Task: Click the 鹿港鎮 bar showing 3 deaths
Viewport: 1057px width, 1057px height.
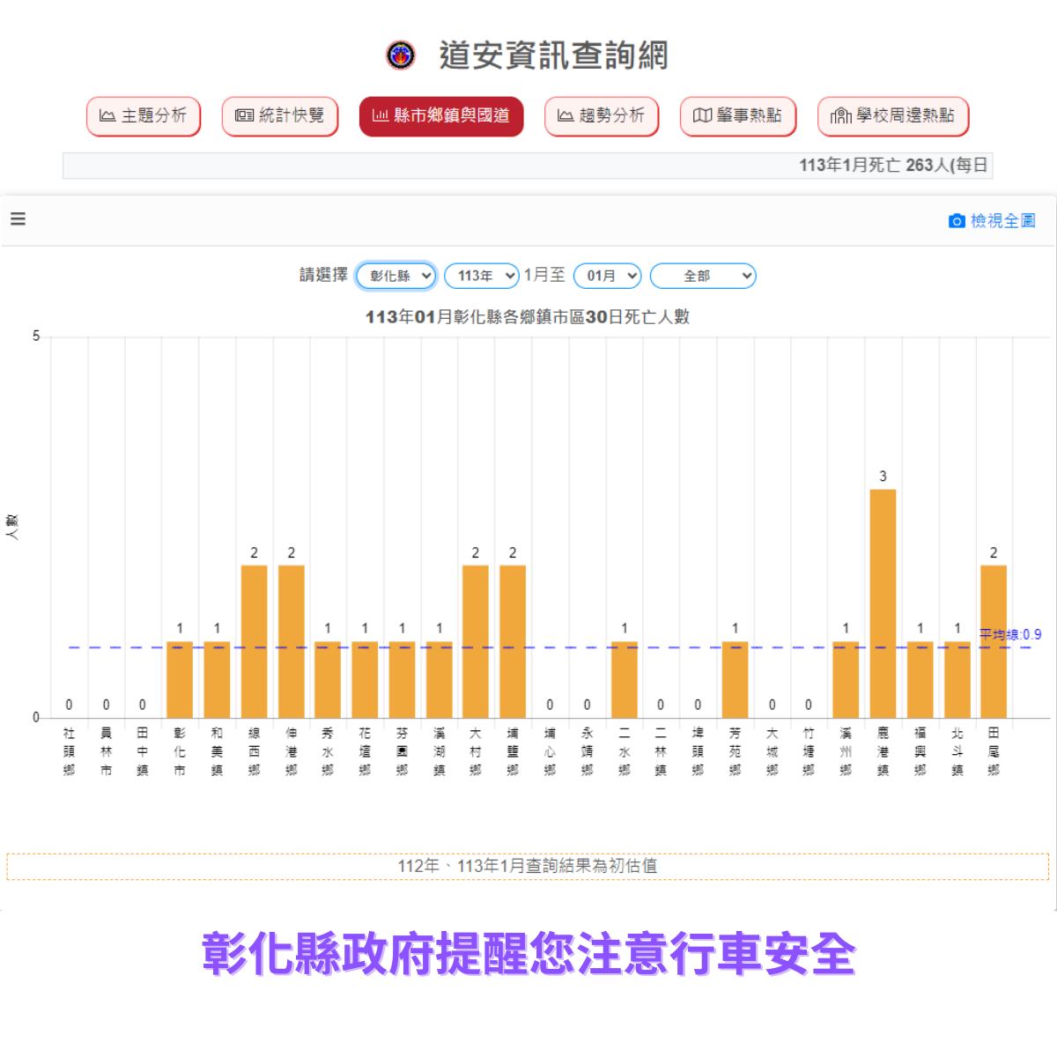Action: [883, 603]
